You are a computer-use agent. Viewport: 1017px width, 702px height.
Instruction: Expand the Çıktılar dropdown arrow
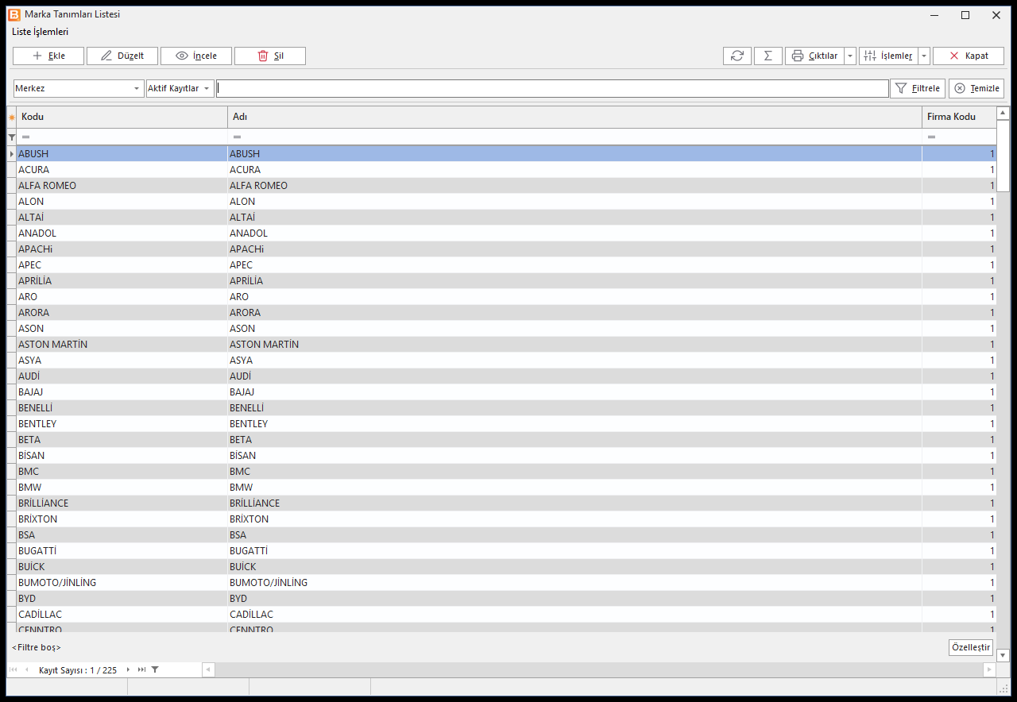(x=850, y=56)
